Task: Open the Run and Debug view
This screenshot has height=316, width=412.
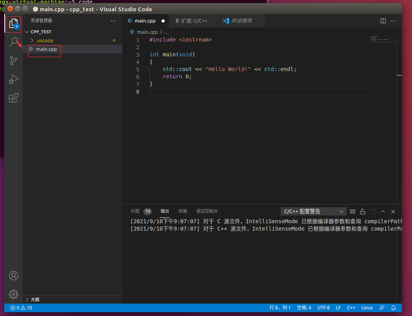Action: point(14,79)
